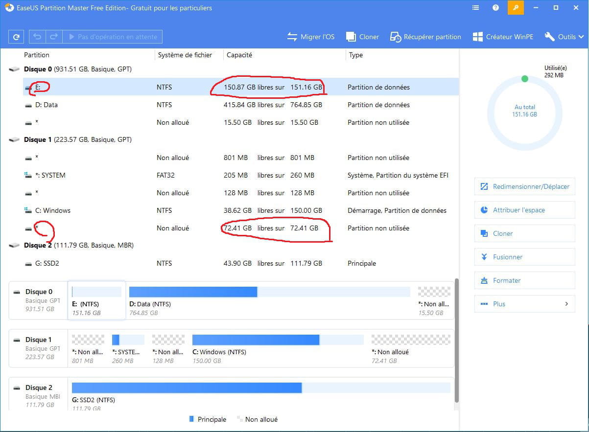Click 'Démarrage, Partition de données' type text
The image size is (589, 432).
click(x=397, y=210)
